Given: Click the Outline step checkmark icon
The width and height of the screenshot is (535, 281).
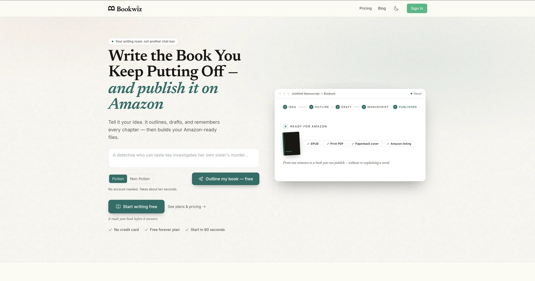Looking at the screenshot, I should [311, 107].
